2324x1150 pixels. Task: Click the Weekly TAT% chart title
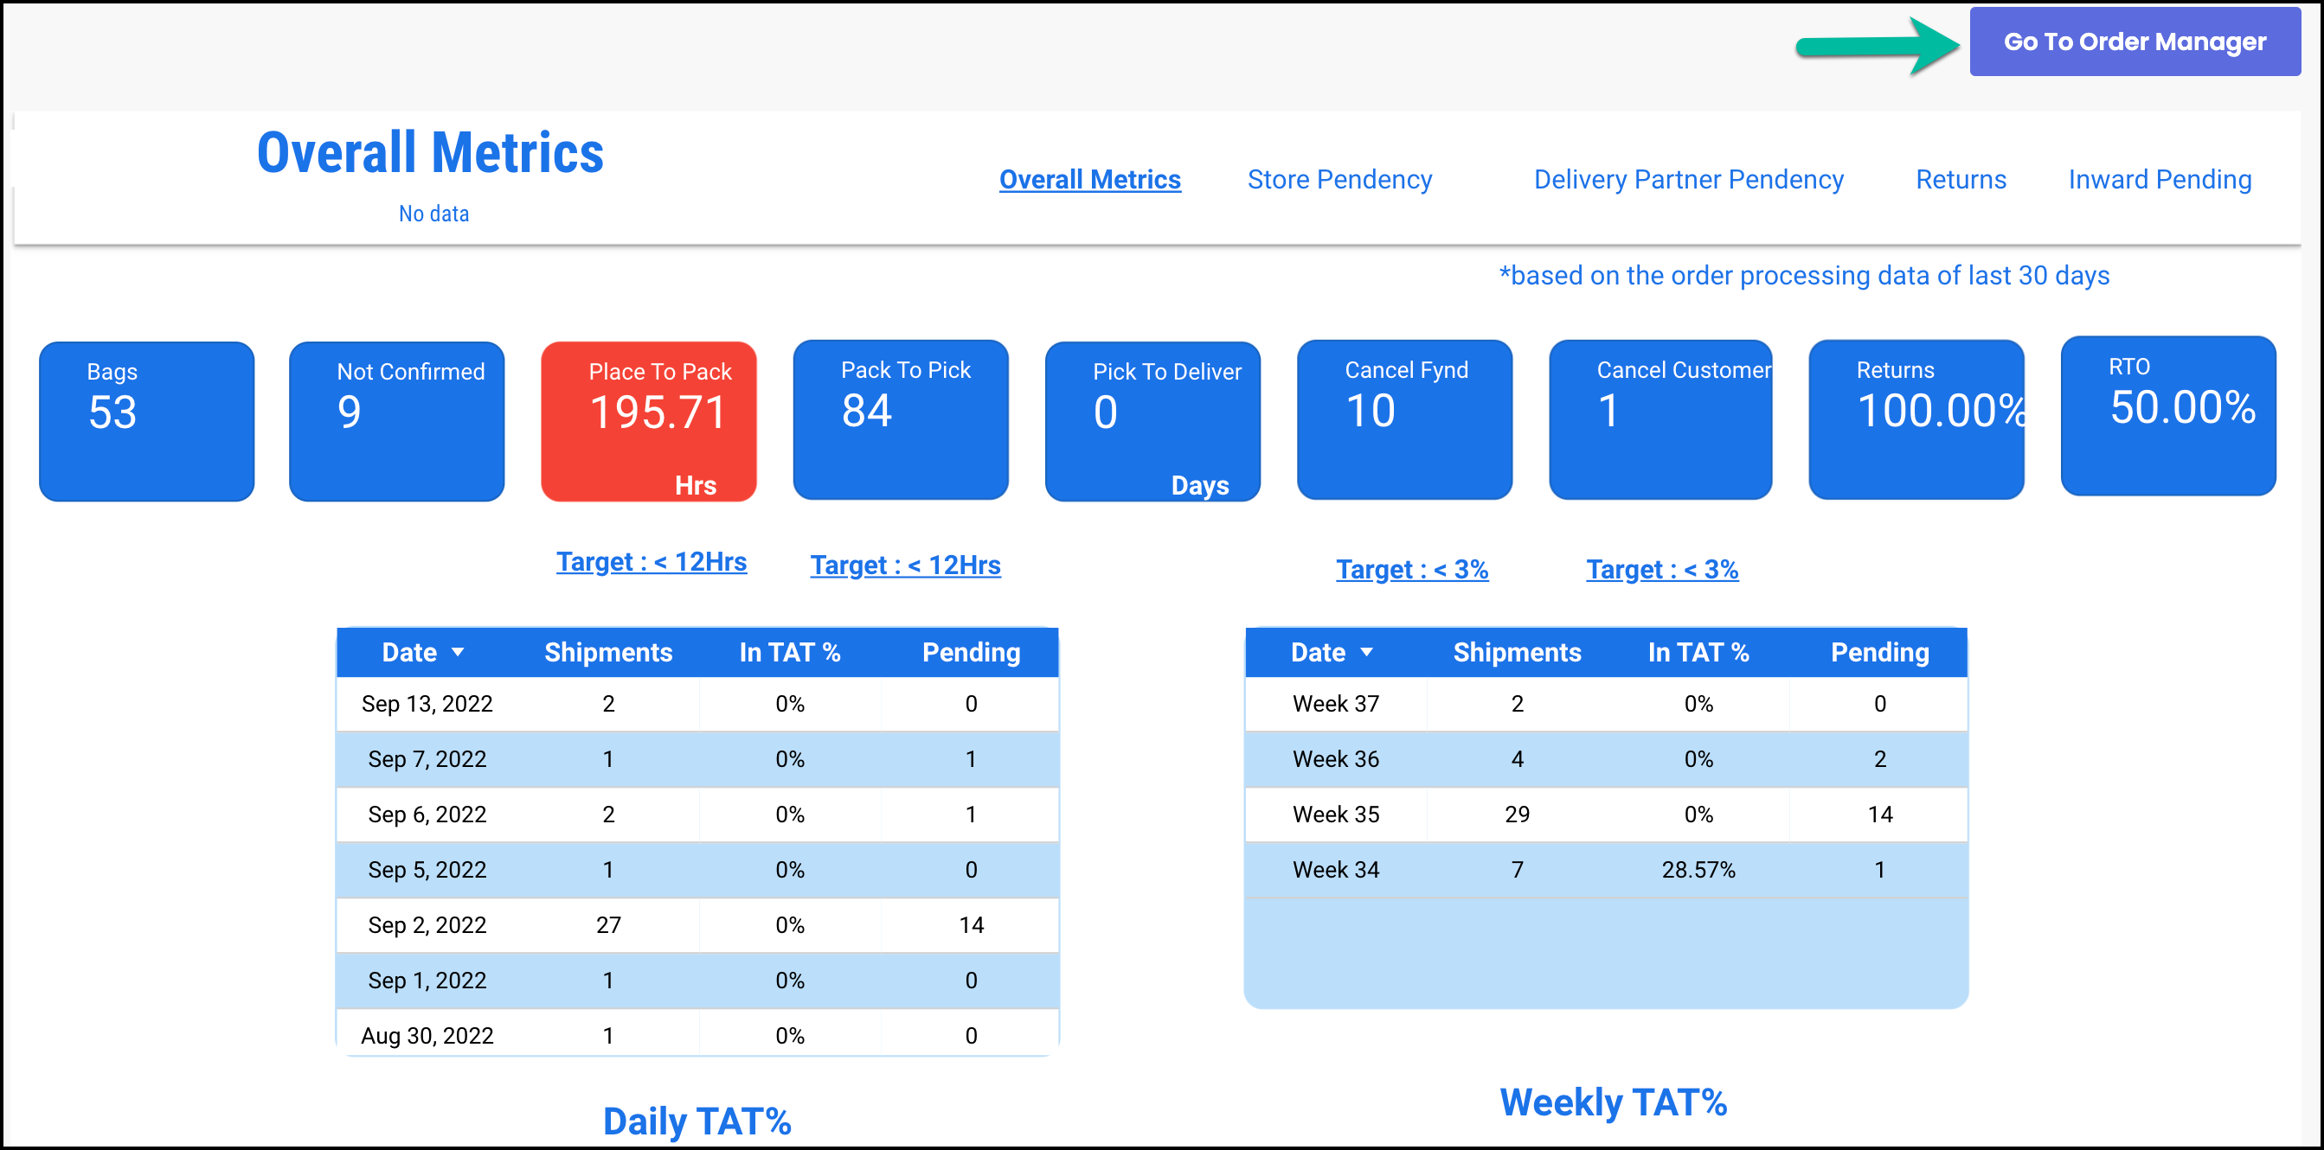tap(1613, 1102)
